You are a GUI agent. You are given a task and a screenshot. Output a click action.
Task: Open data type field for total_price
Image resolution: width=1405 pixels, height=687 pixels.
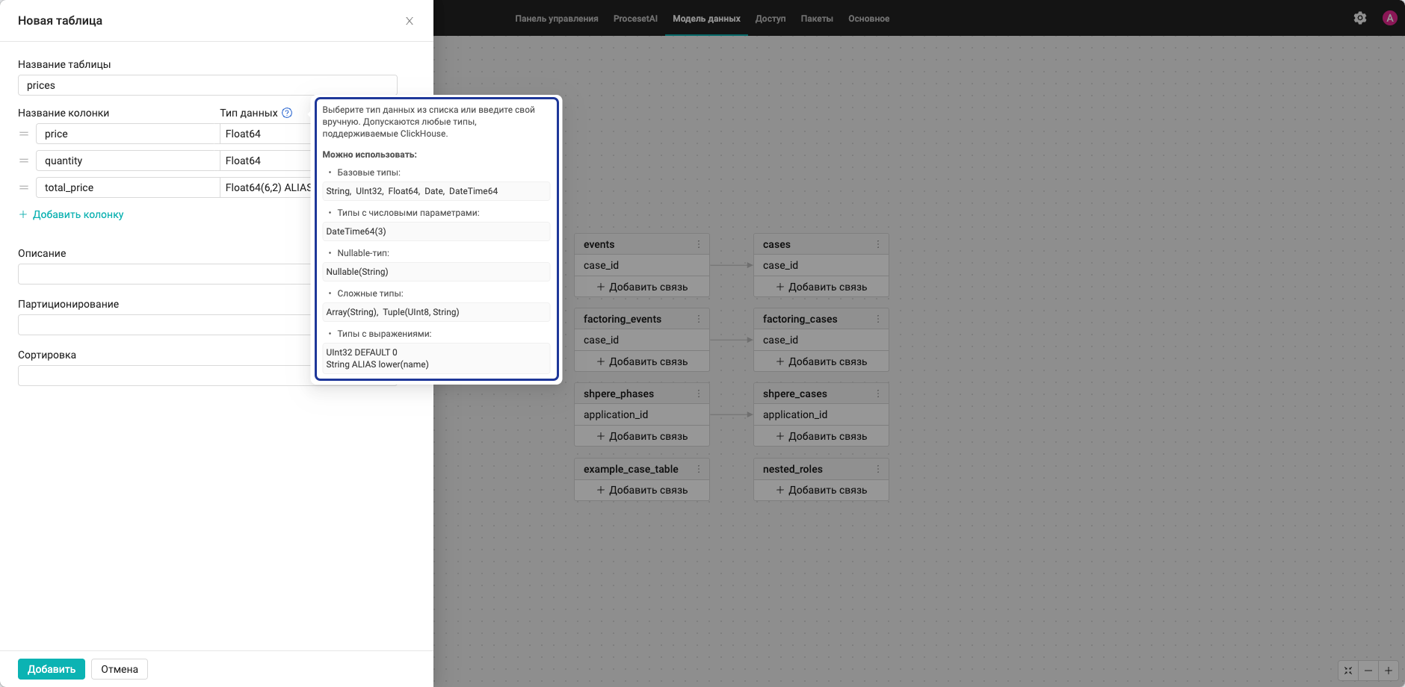(266, 187)
